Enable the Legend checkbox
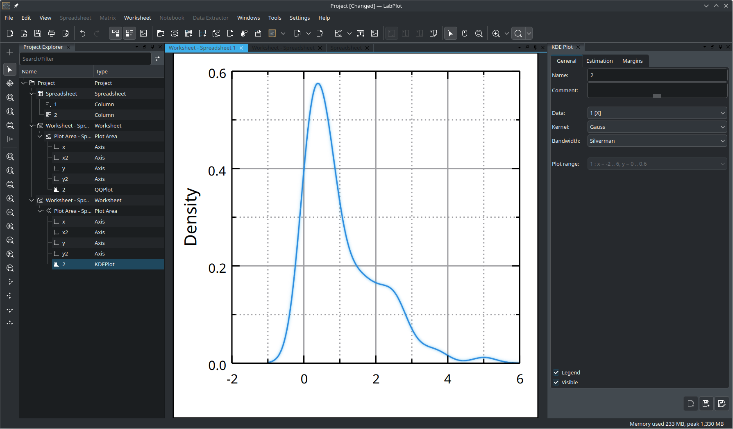733x429 pixels. tap(556, 372)
